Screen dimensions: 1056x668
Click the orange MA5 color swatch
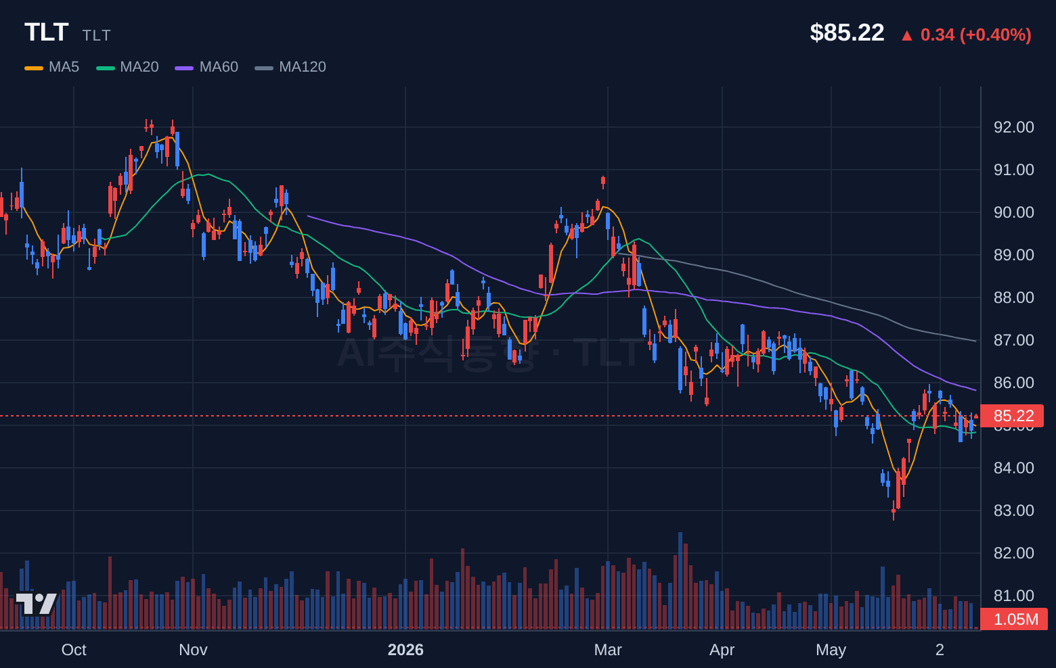34,68
